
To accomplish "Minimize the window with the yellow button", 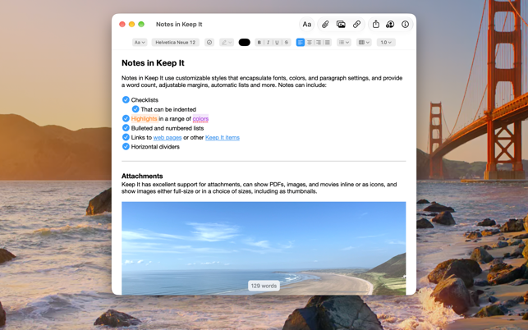I will click(x=131, y=25).
